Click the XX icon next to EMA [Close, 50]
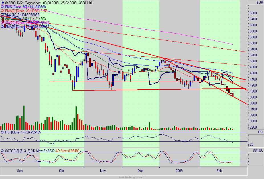Image resolution: width=264 pixels, height=179 pixels. pos(3,7)
